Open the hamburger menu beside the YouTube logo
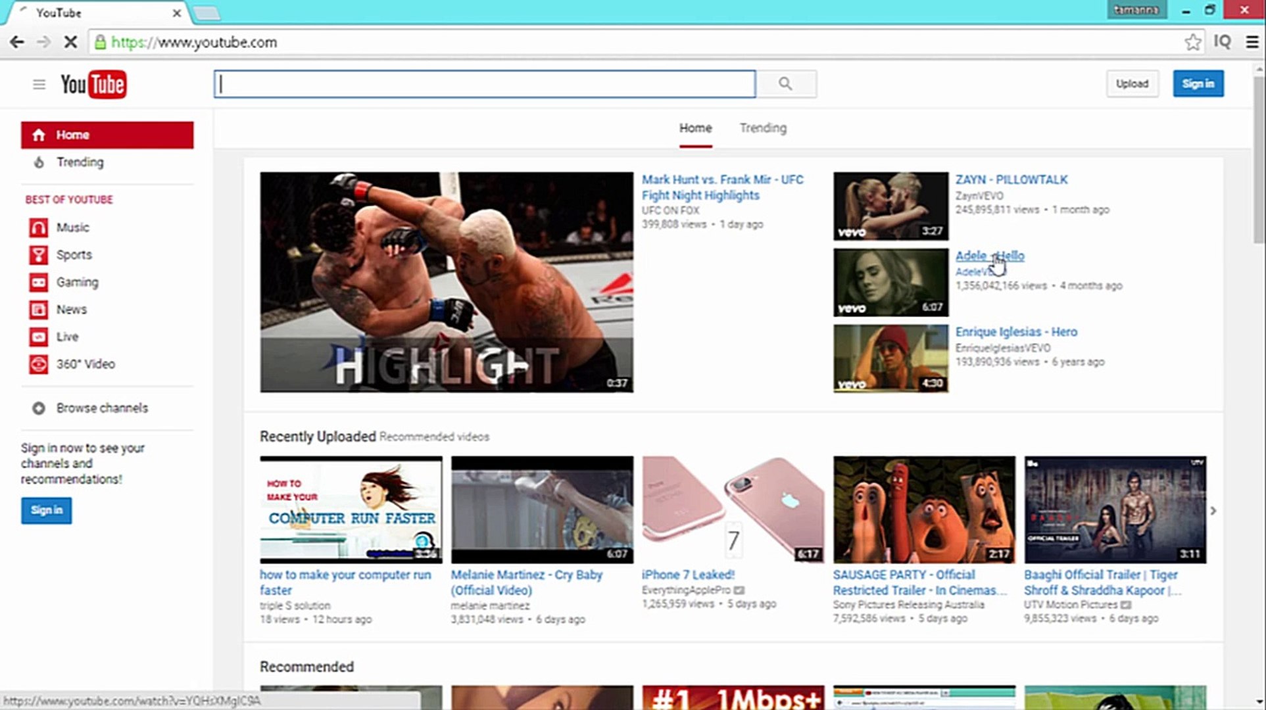Screen dimensions: 1266x710 pyautogui.click(x=39, y=84)
